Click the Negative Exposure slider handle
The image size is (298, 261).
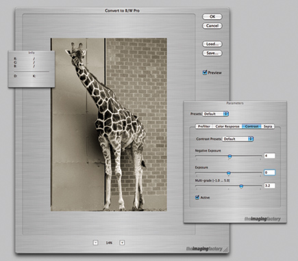coord(230,156)
